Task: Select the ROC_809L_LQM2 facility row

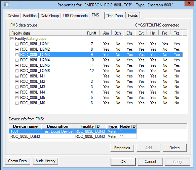Action: pos(101,49)
